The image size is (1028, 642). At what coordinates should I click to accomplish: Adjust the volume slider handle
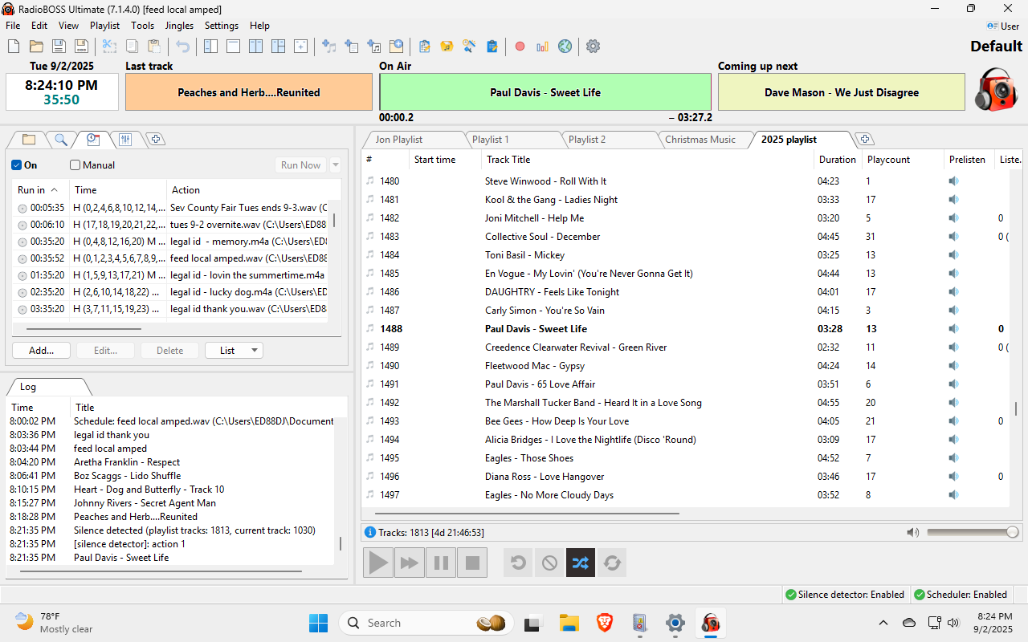pyautogui.click(x=1012, y=532)
